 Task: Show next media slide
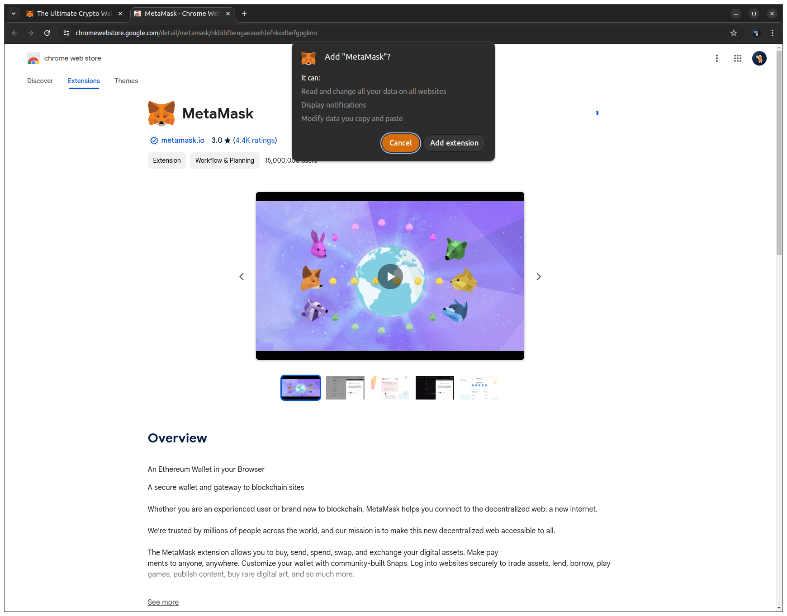pyautogui.click(x=539, y=277)
